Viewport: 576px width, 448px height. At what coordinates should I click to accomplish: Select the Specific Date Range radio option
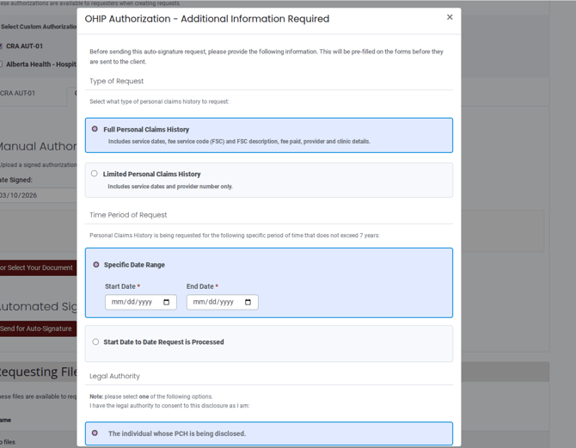click(95, 265)
